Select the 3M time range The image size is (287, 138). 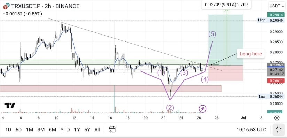coord(41,130)
